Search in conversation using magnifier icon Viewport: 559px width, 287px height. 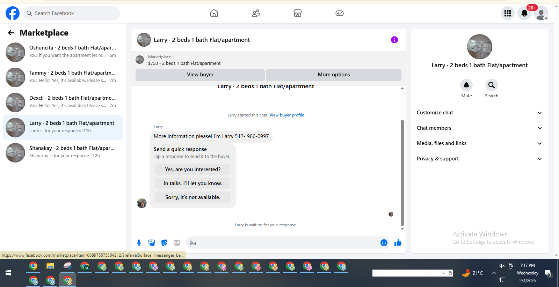[x=492, y=85]
